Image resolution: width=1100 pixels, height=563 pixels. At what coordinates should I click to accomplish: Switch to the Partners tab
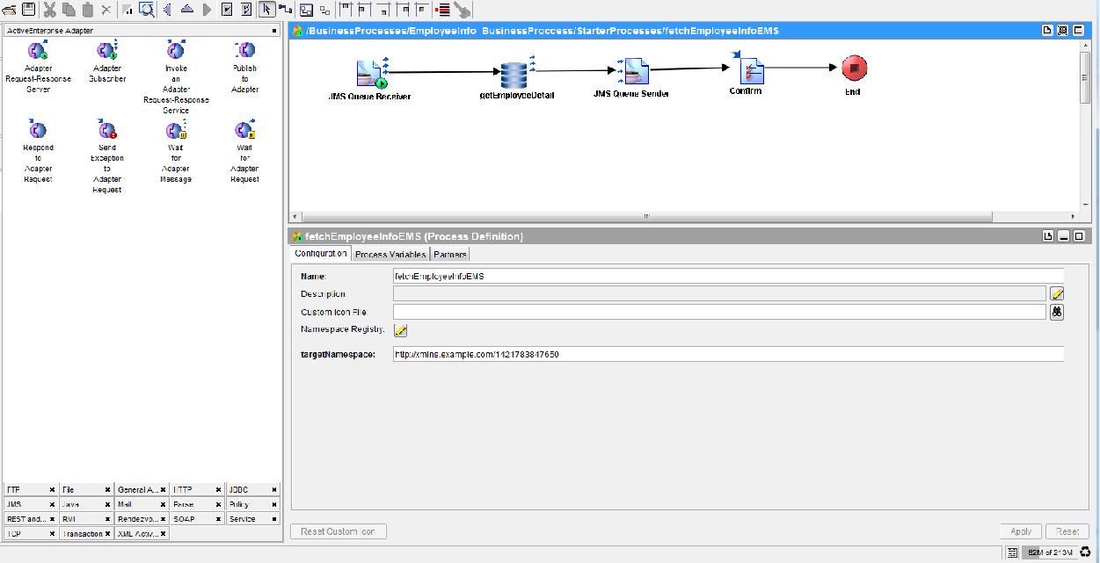click(450, 254)
